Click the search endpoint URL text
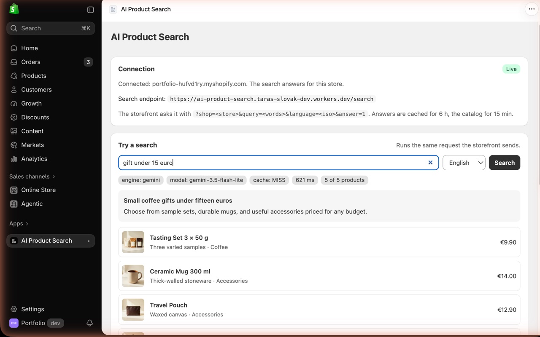This screenshot has width=540, height=337. (272, 99)
